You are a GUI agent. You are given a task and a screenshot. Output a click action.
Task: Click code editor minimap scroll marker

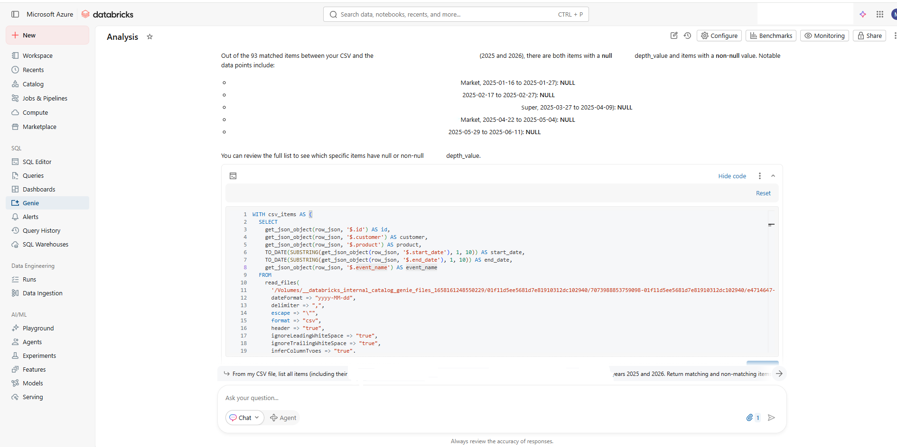[x=771, y=225]
